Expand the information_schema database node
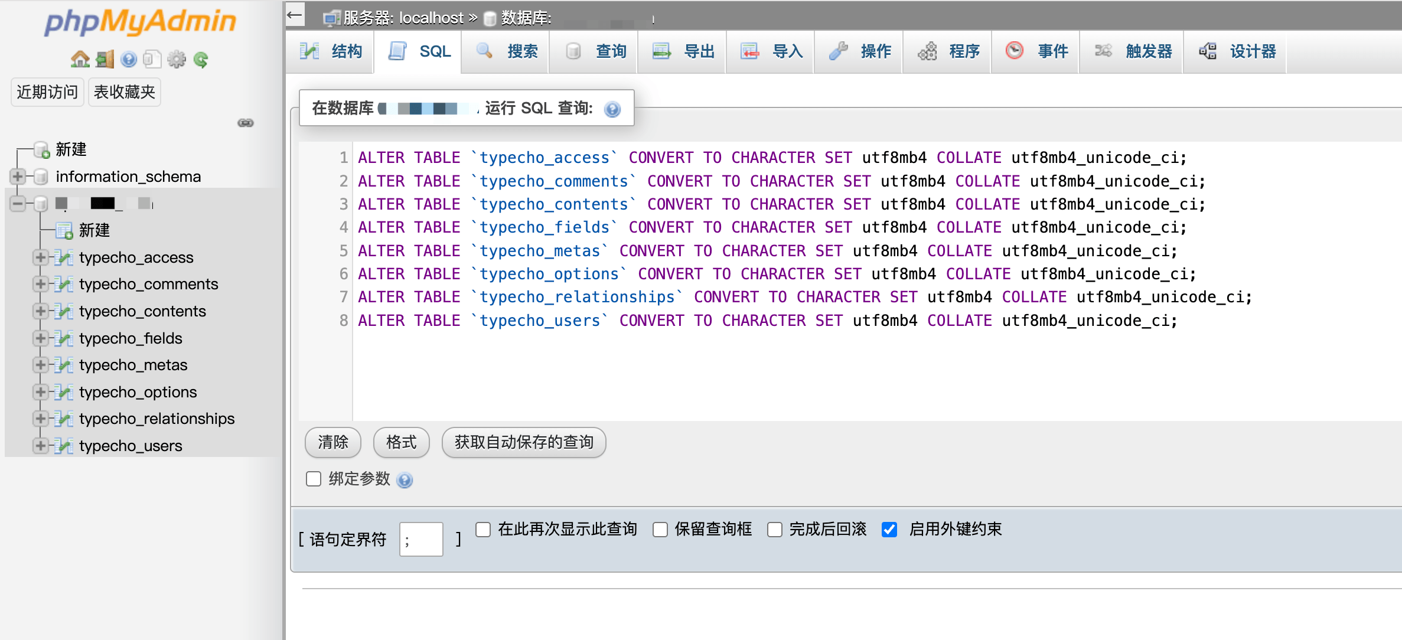This screenshot has height=640, width=1402. pos(17,176)
